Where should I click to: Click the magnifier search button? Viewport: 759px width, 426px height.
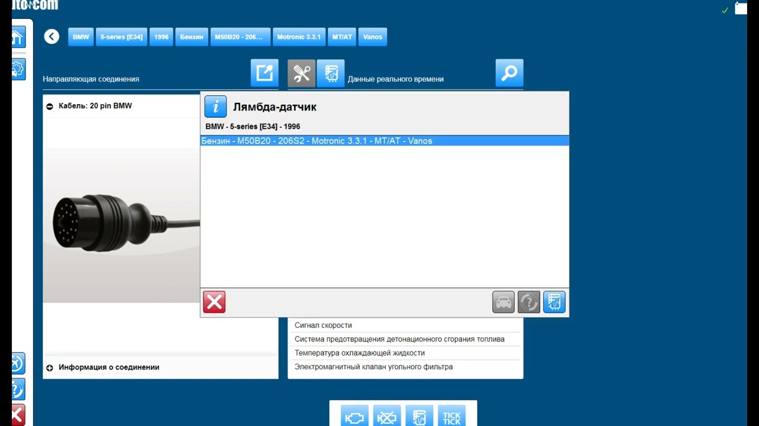509,73
